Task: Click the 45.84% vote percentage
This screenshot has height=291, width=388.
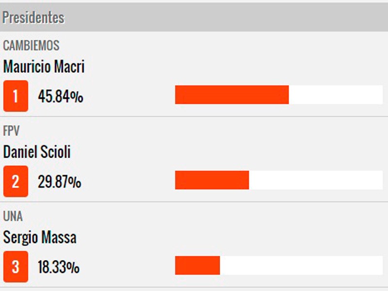Action: click(61, 97)
